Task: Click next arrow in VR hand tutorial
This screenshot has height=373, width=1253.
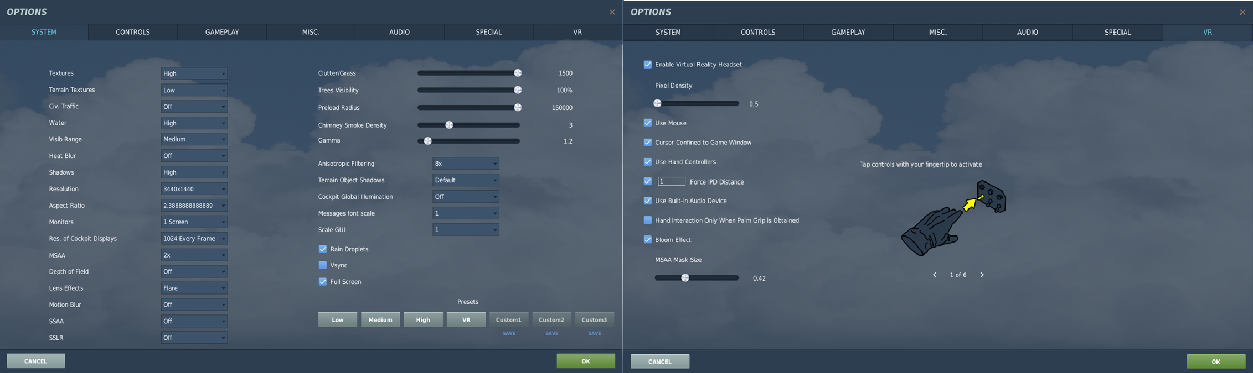Action: [982, 275]
